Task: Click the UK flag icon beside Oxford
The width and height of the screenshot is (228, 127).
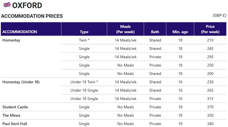Action: (7, 5)
